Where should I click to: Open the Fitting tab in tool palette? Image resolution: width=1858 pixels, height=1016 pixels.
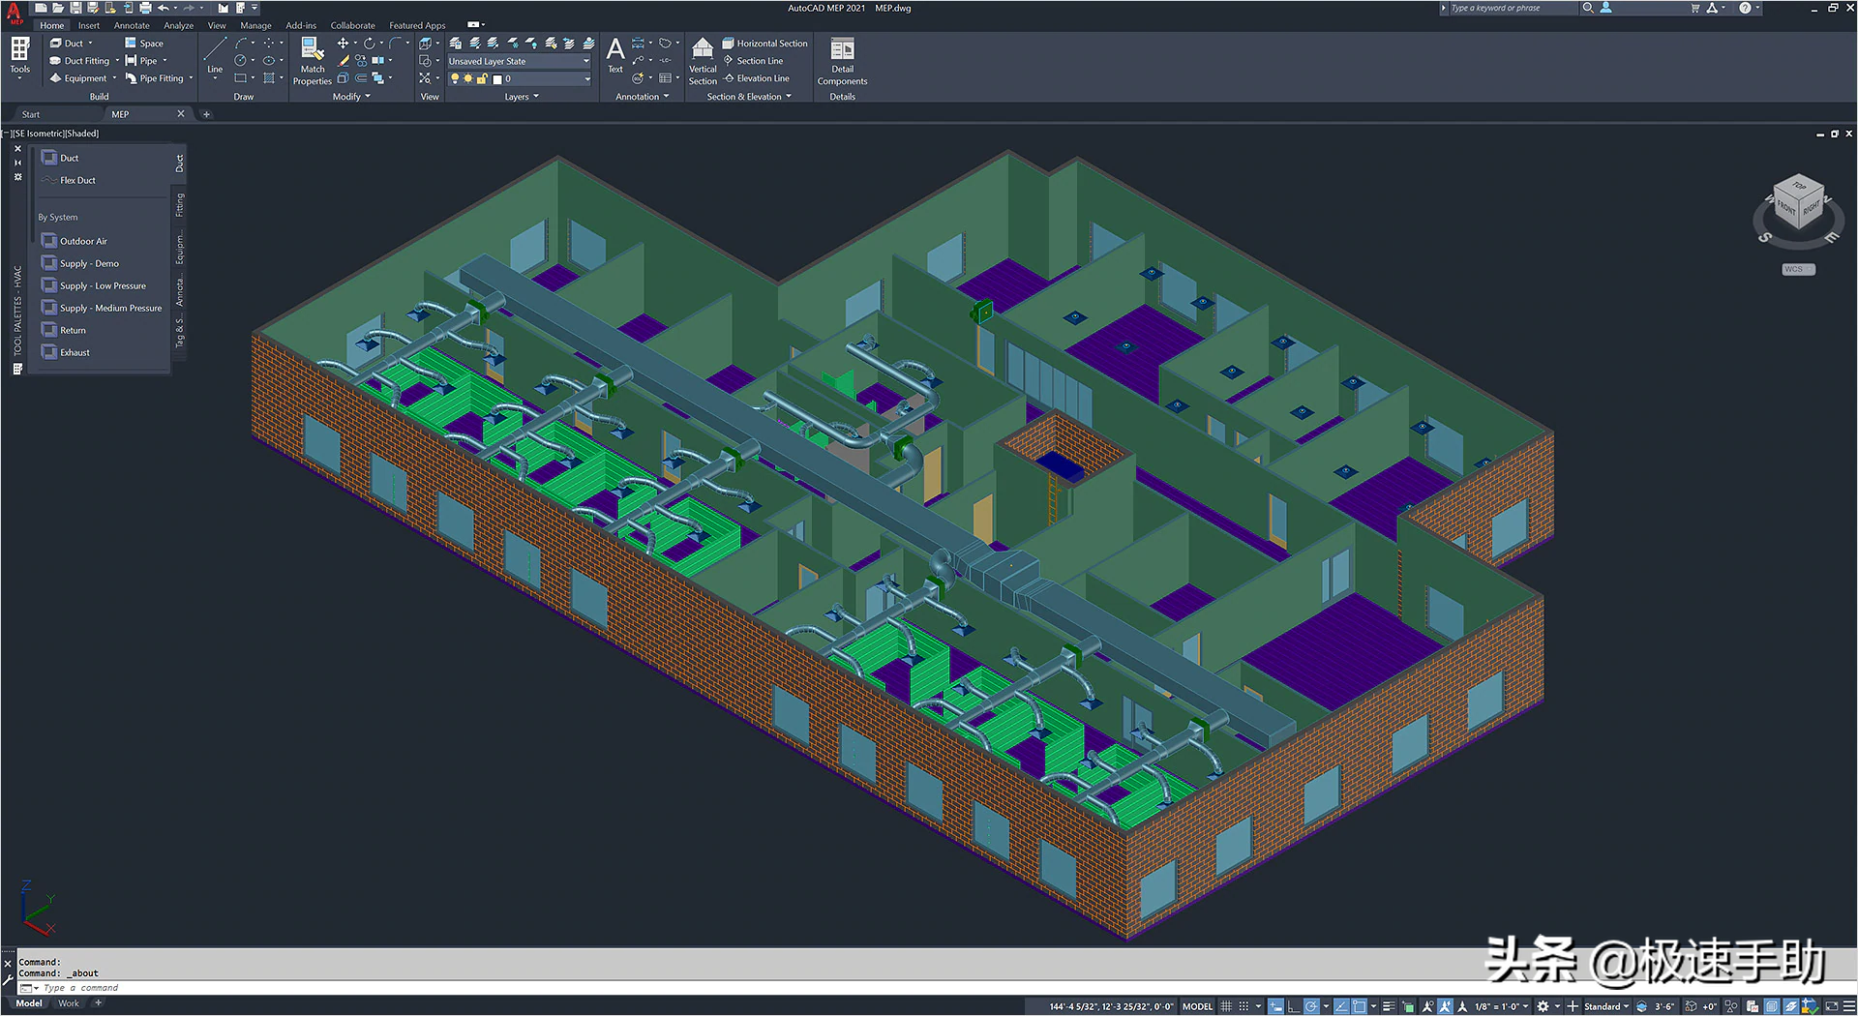180,205
